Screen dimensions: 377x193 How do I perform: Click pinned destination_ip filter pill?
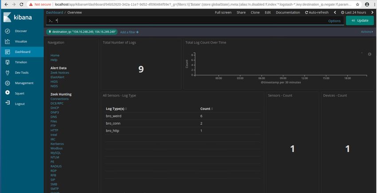[x=82, y=32]
